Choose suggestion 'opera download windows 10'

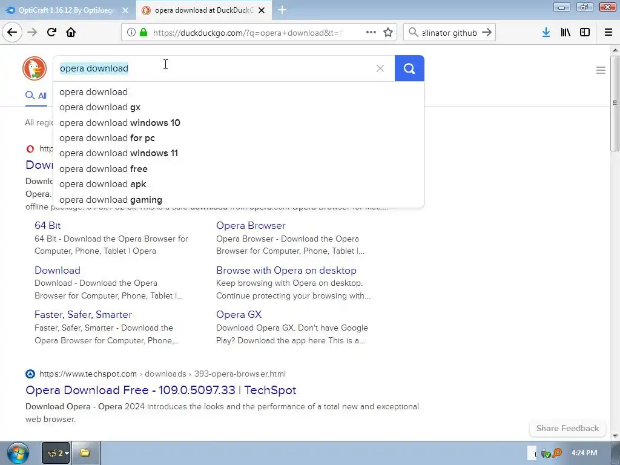point(239,122)
